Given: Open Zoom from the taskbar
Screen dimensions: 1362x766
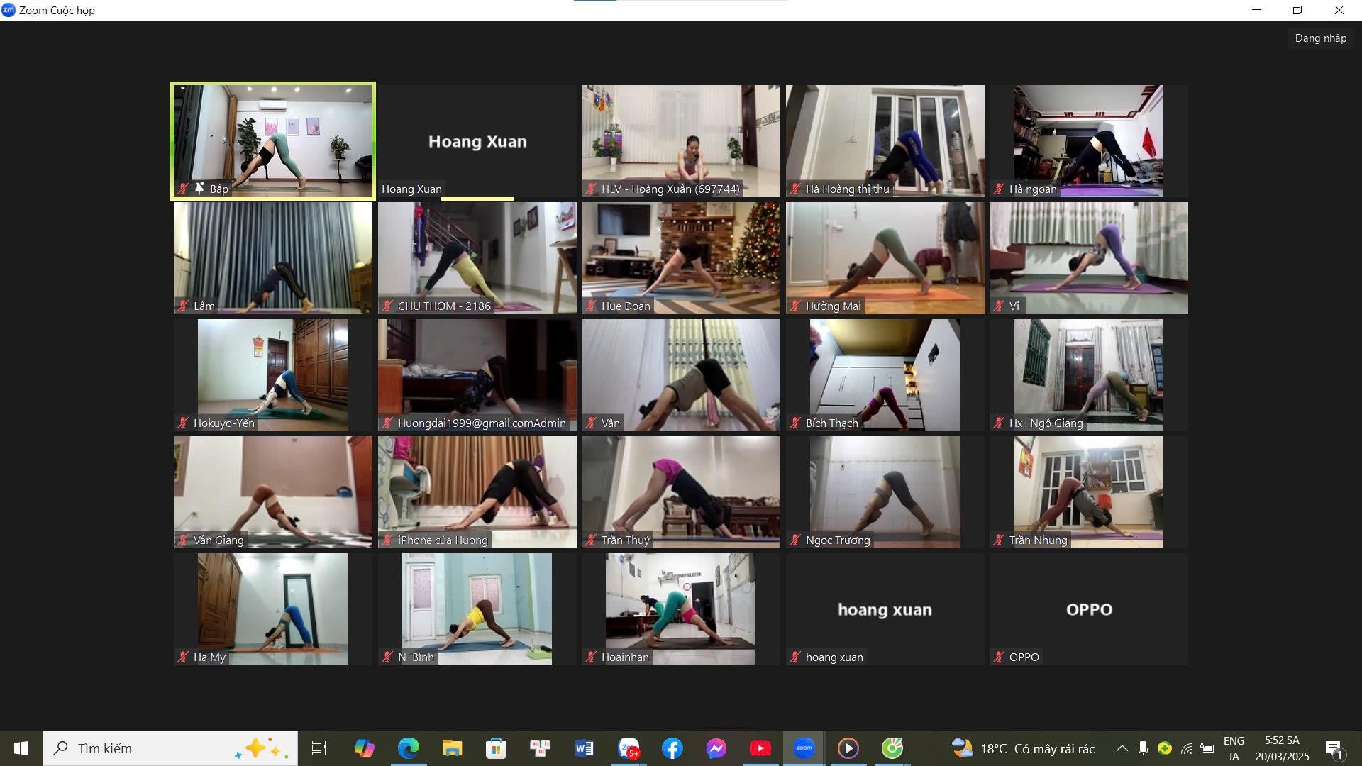Looking at the screenshot, I should coord(804,748).
